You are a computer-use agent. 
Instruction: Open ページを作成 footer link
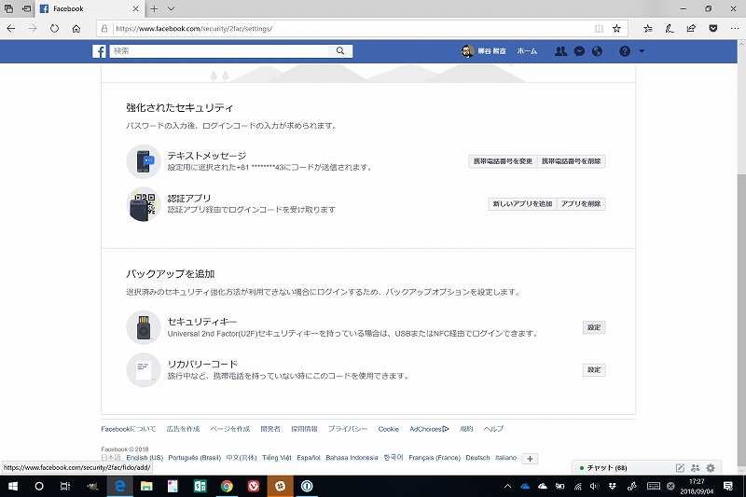(230, 429)
